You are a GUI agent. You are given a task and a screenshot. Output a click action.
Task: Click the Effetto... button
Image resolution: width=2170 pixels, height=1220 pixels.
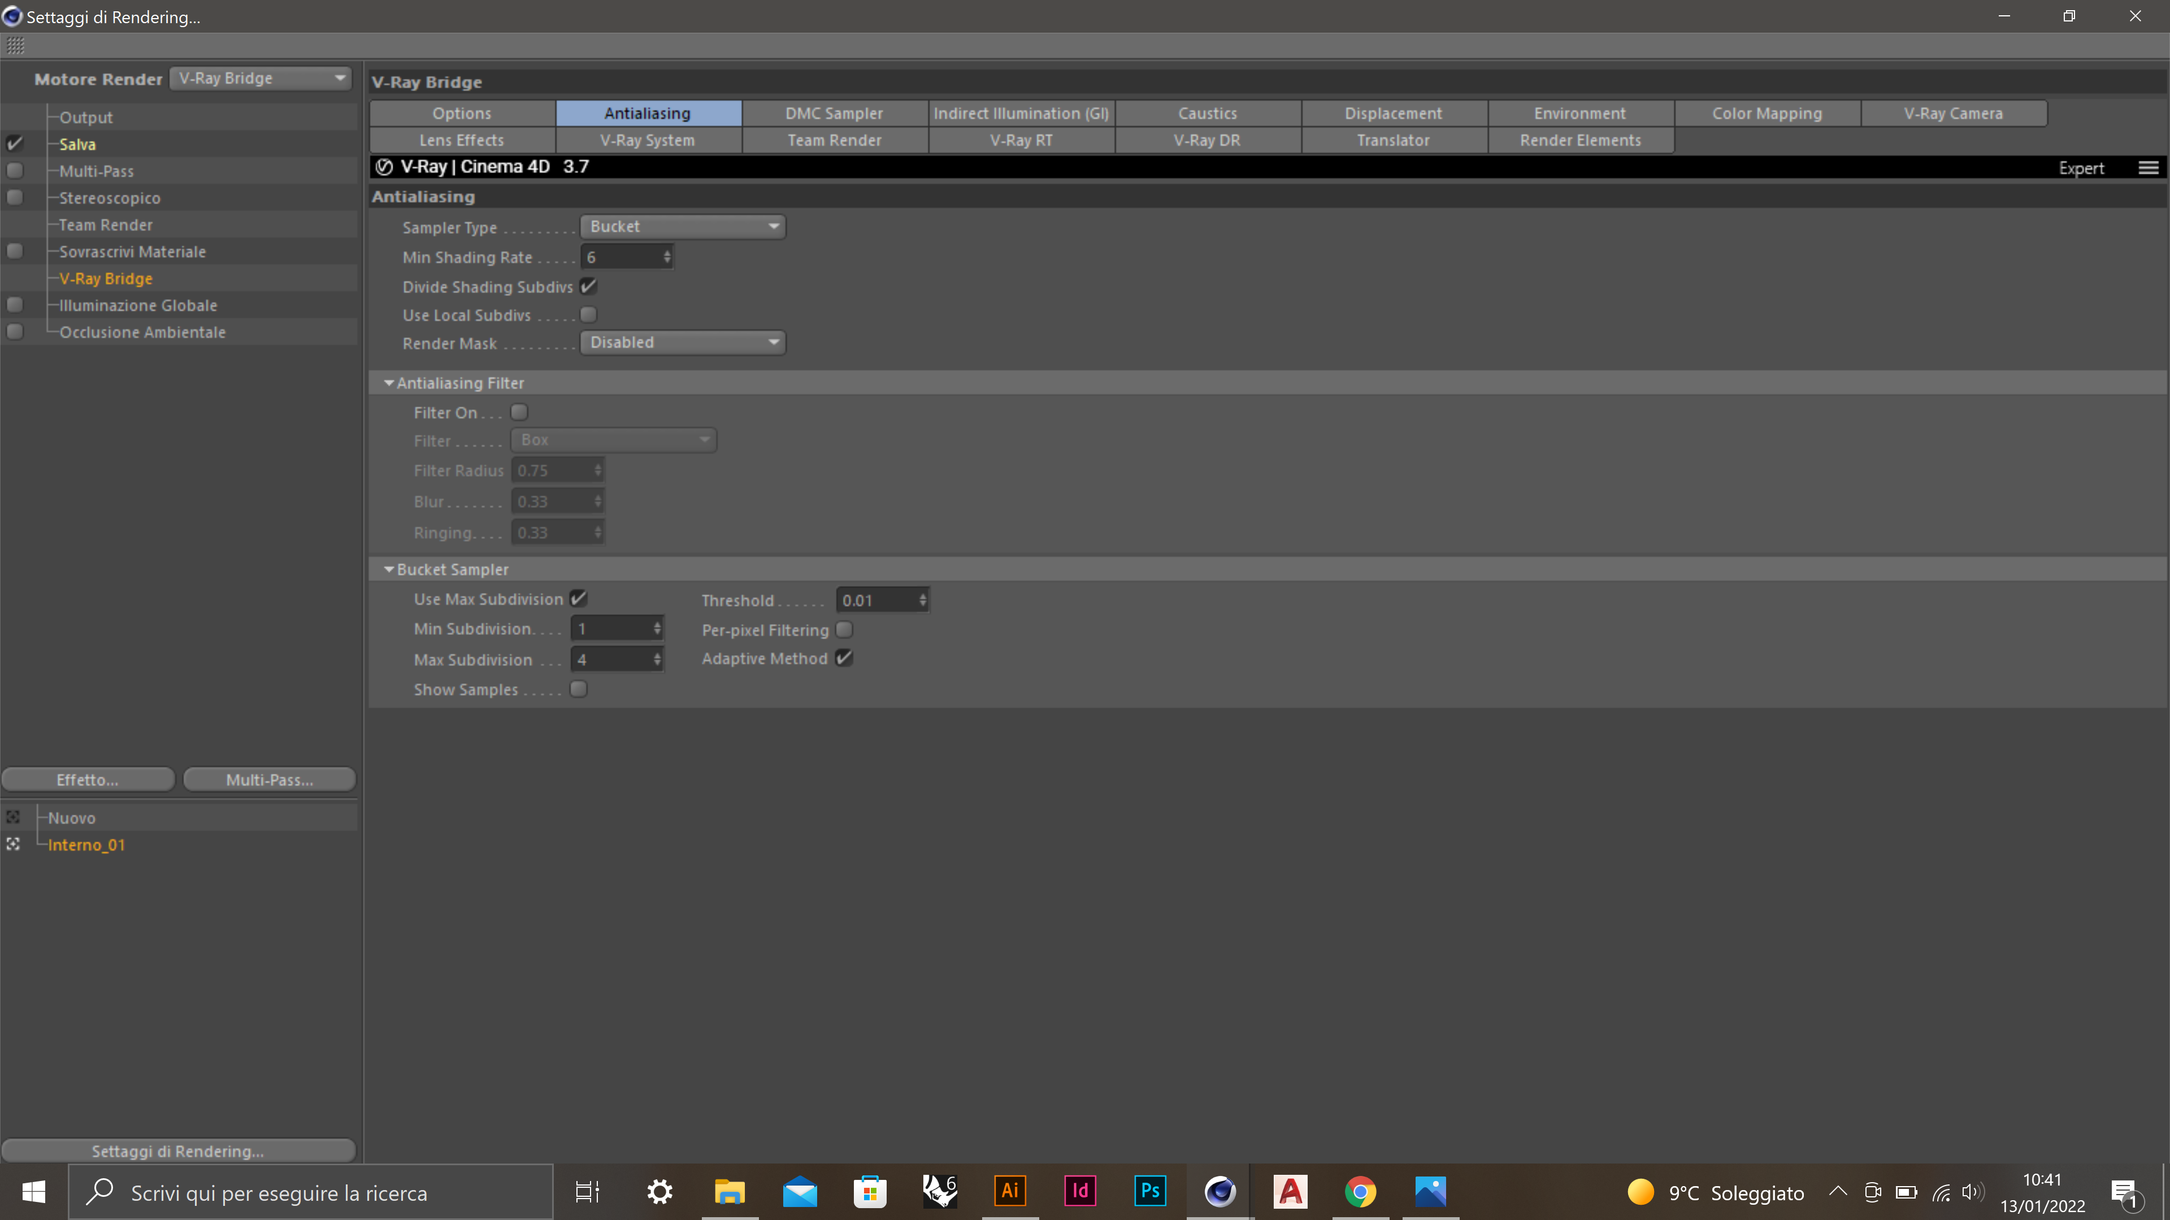(88, 779)
